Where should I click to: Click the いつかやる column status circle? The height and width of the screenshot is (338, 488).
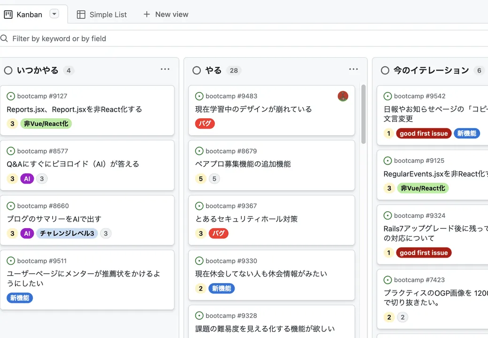[x=8, y=70]
